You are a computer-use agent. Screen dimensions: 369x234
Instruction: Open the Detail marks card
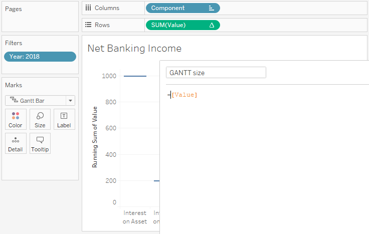pyautogui.click(x=16, y=143)
